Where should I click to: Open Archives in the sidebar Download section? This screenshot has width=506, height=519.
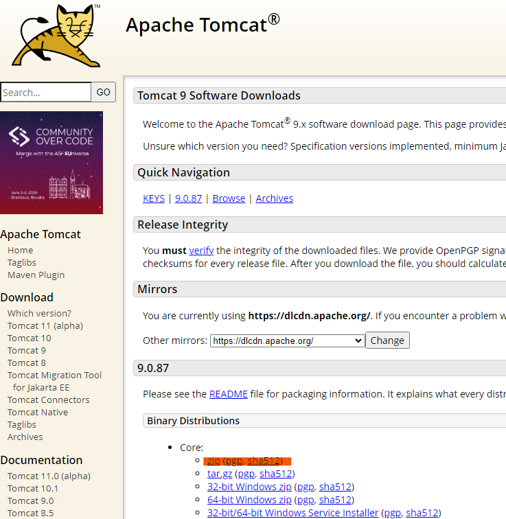25,437
